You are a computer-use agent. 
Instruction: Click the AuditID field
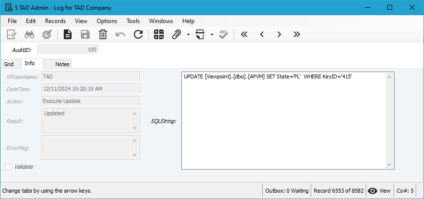click(68, 50)
